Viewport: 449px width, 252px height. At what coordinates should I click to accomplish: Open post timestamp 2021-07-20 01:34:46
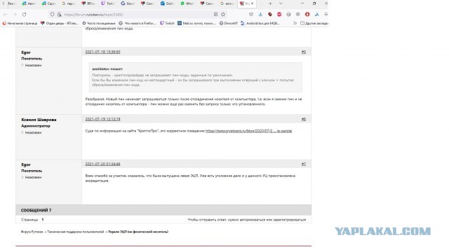[x=102, y=164]
